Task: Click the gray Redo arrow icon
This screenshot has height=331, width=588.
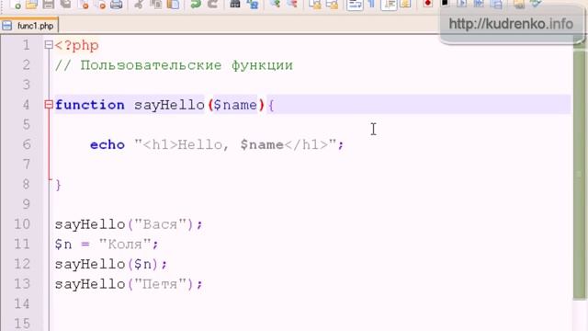Action: pos(212,4)
